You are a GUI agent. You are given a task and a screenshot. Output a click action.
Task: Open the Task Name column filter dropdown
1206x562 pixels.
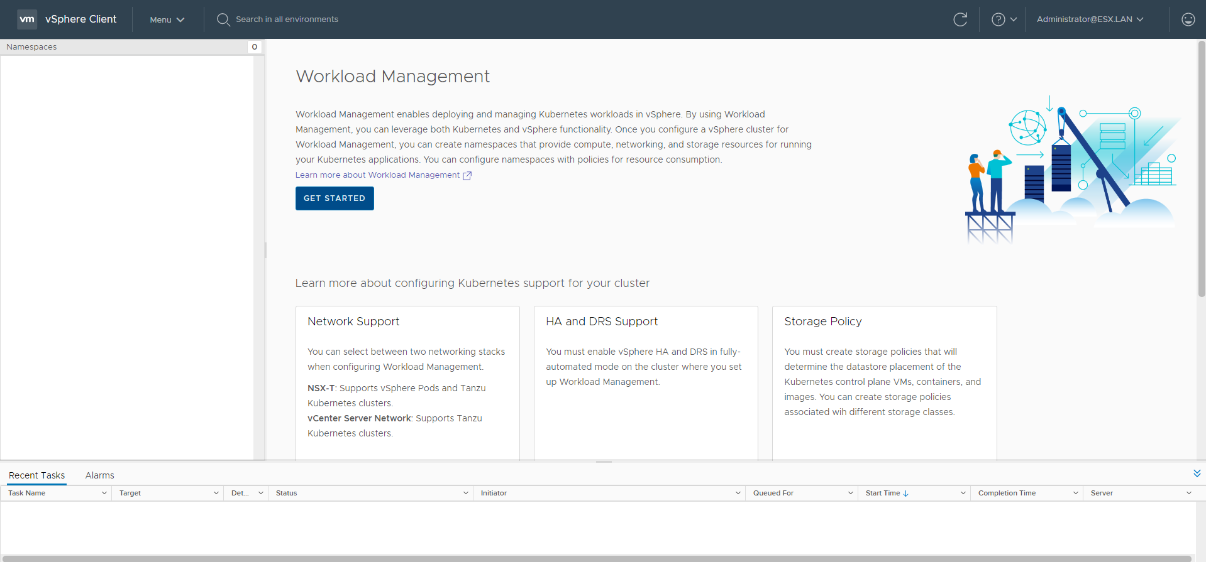(104, 494)
